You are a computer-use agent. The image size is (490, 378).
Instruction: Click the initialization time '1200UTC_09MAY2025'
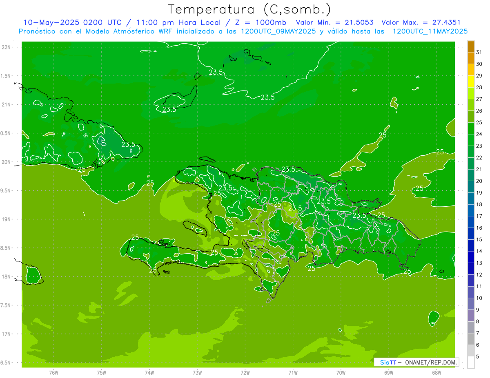click(278, 31)
